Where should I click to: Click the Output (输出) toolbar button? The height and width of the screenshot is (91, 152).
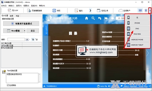point(79,11)
